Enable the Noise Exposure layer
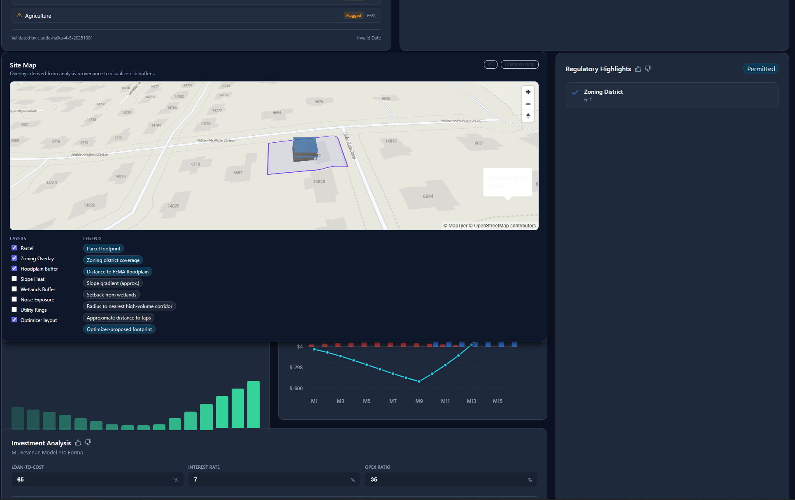The width and height of the screenshot is (795, 500). click(x=14, y=299)
